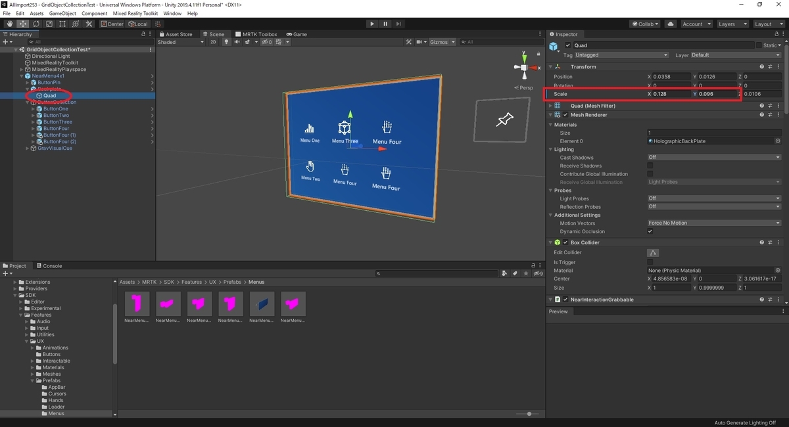Open the Motion Vectors dropdown
The width and height of the screenshot is (789, 427).
tap(714, 223)
